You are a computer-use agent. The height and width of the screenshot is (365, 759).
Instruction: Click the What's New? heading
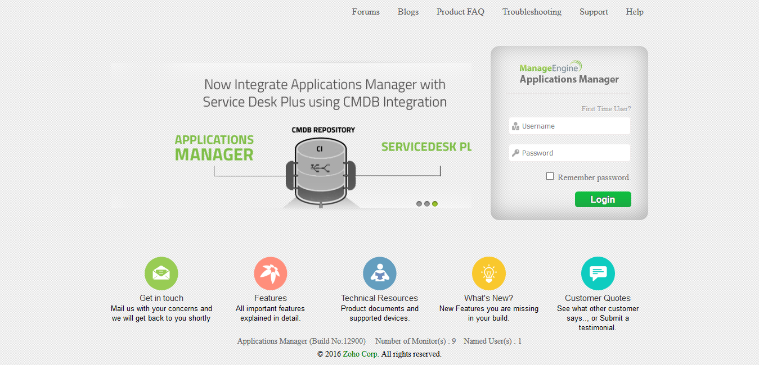tap(489, 298)
